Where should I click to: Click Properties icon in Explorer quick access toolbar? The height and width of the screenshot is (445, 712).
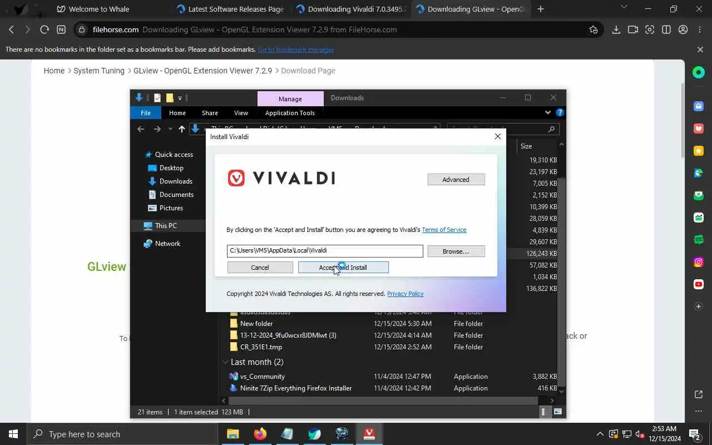click(157, 98)
